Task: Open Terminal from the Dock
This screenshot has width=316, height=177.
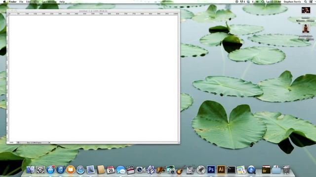Action: point(231,170)
